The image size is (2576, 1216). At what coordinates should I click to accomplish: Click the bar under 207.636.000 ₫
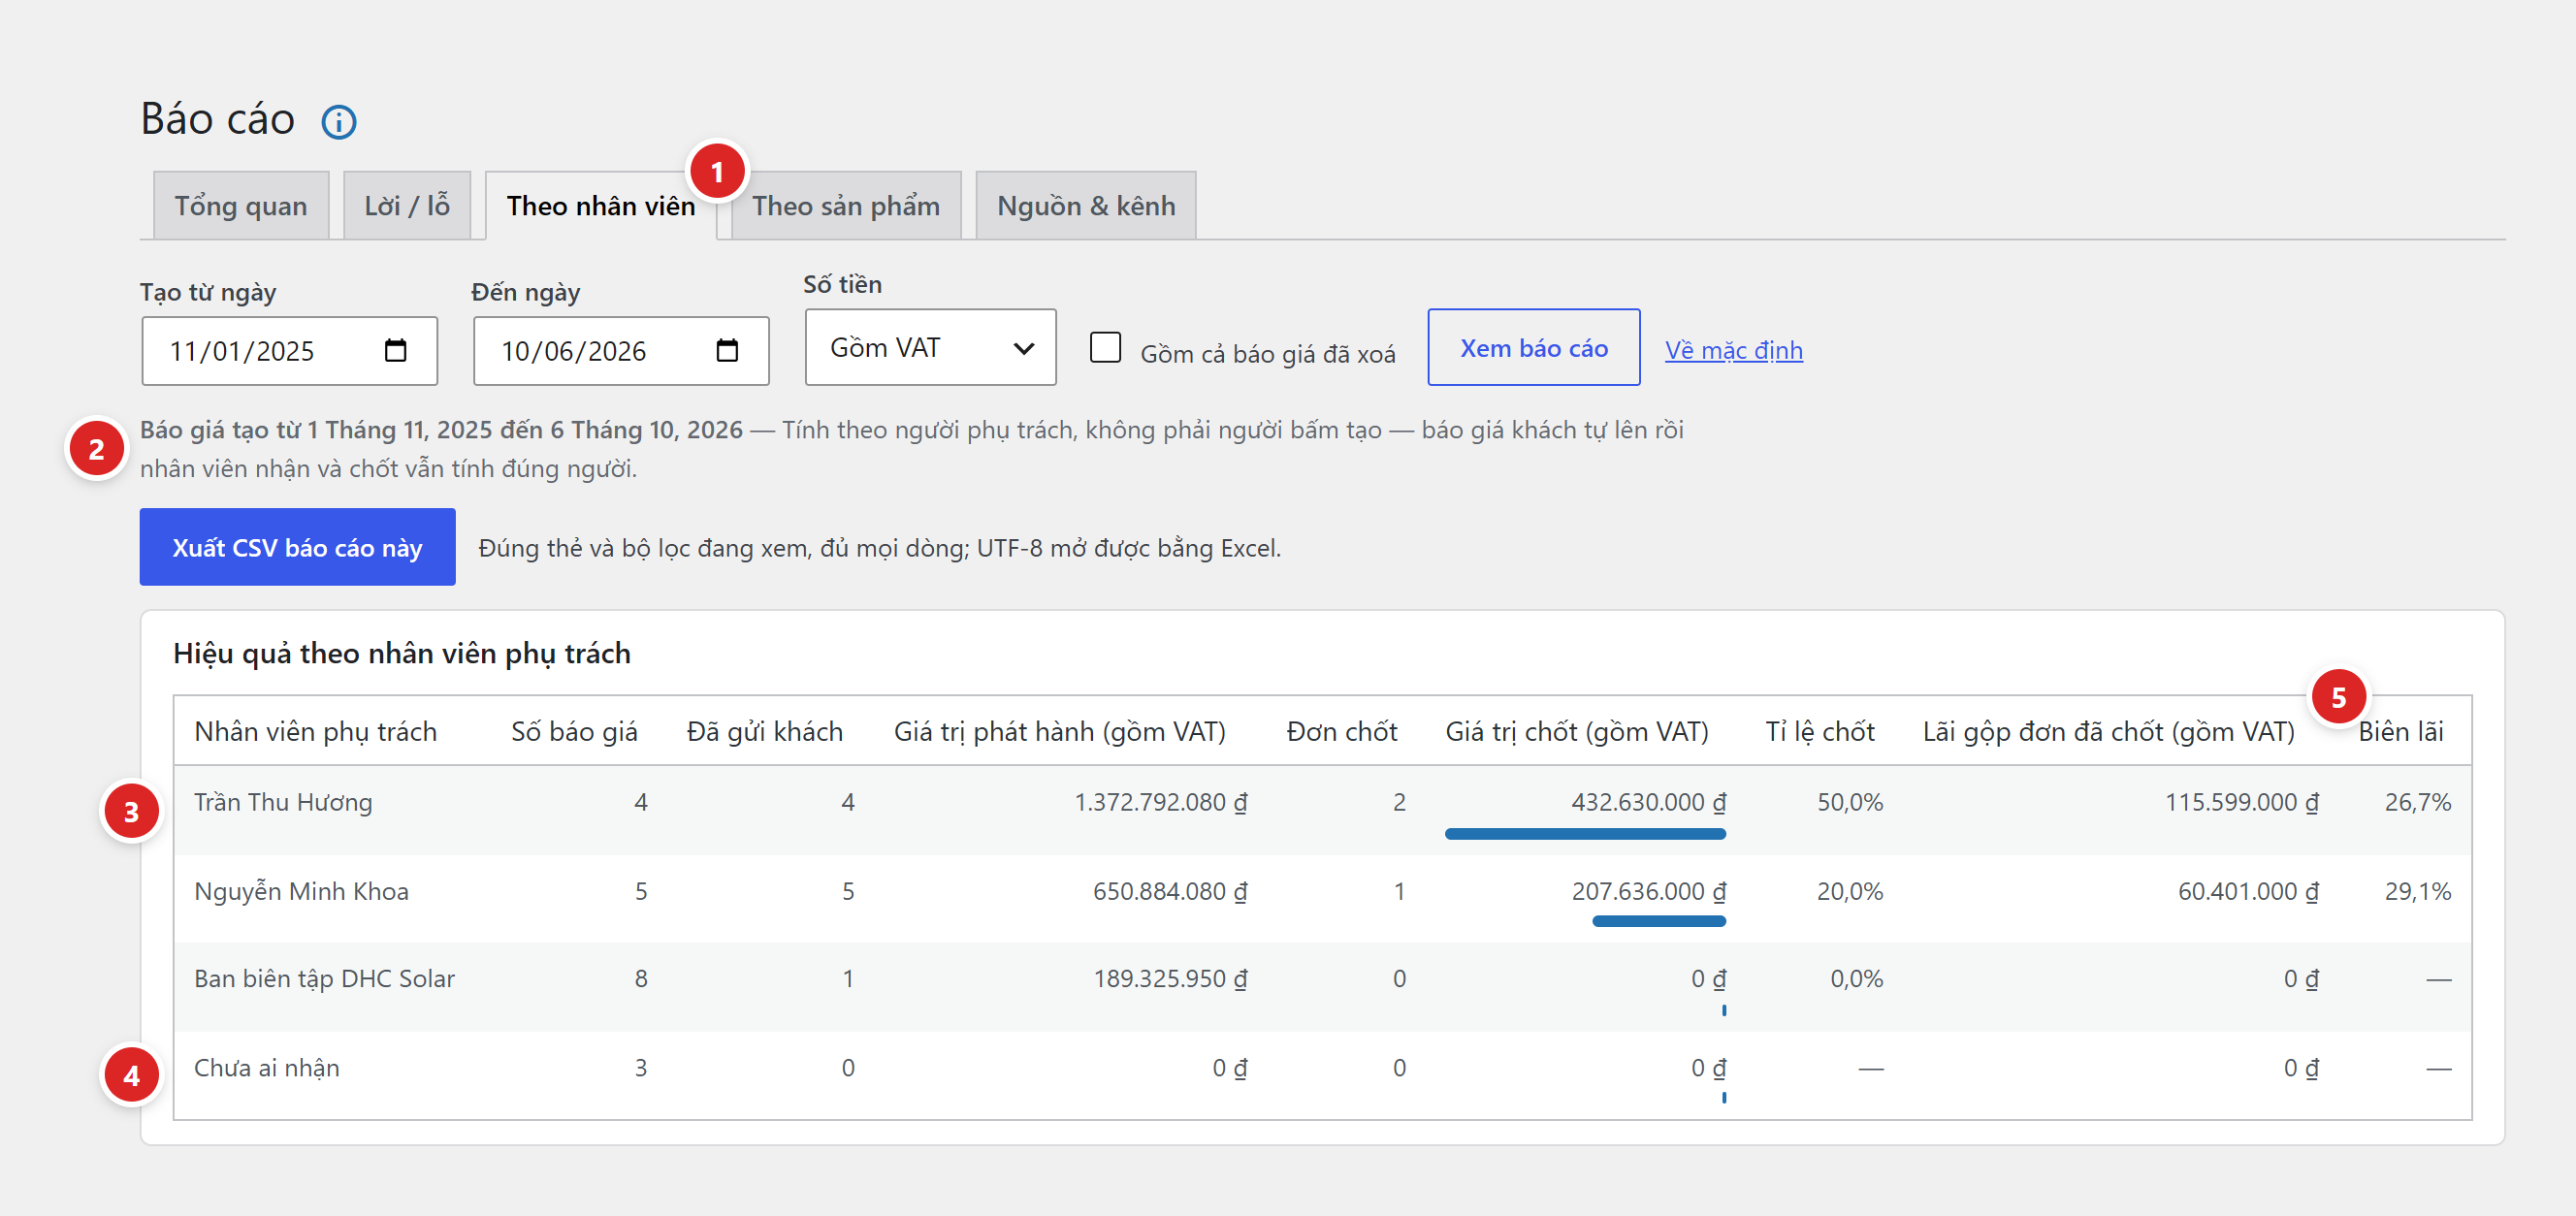1659,921
